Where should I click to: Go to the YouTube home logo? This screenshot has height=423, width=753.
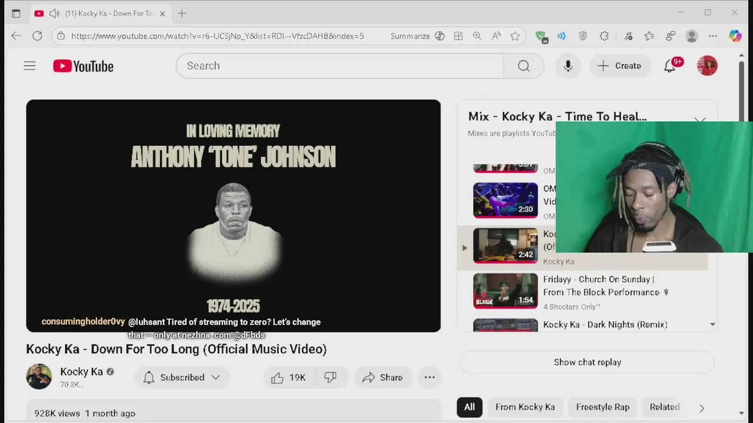(83, 66)
